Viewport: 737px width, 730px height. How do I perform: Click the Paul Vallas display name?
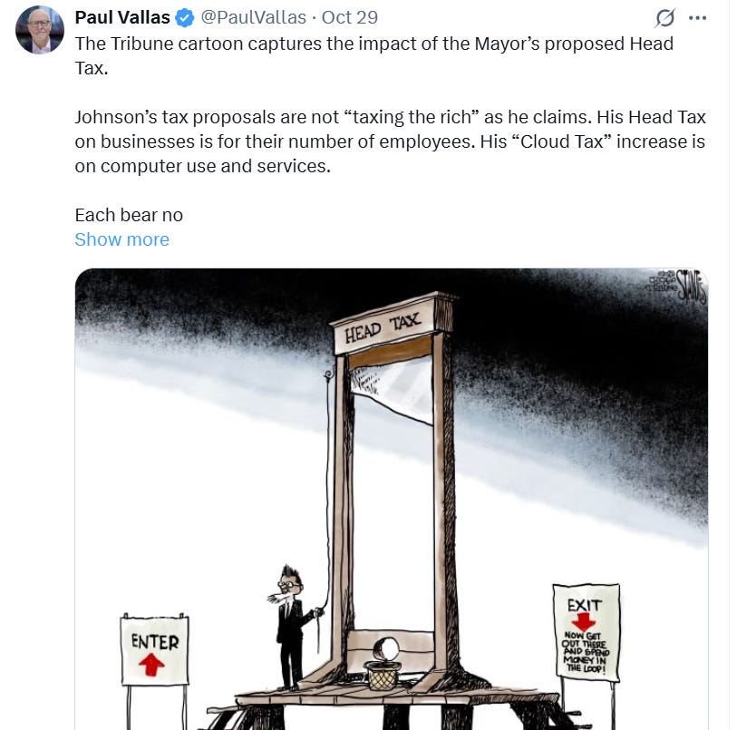click(122, 18)
